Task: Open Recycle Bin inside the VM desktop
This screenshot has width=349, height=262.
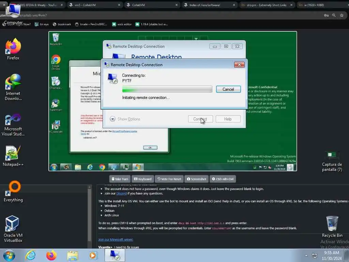Action: tap(56, 39)
